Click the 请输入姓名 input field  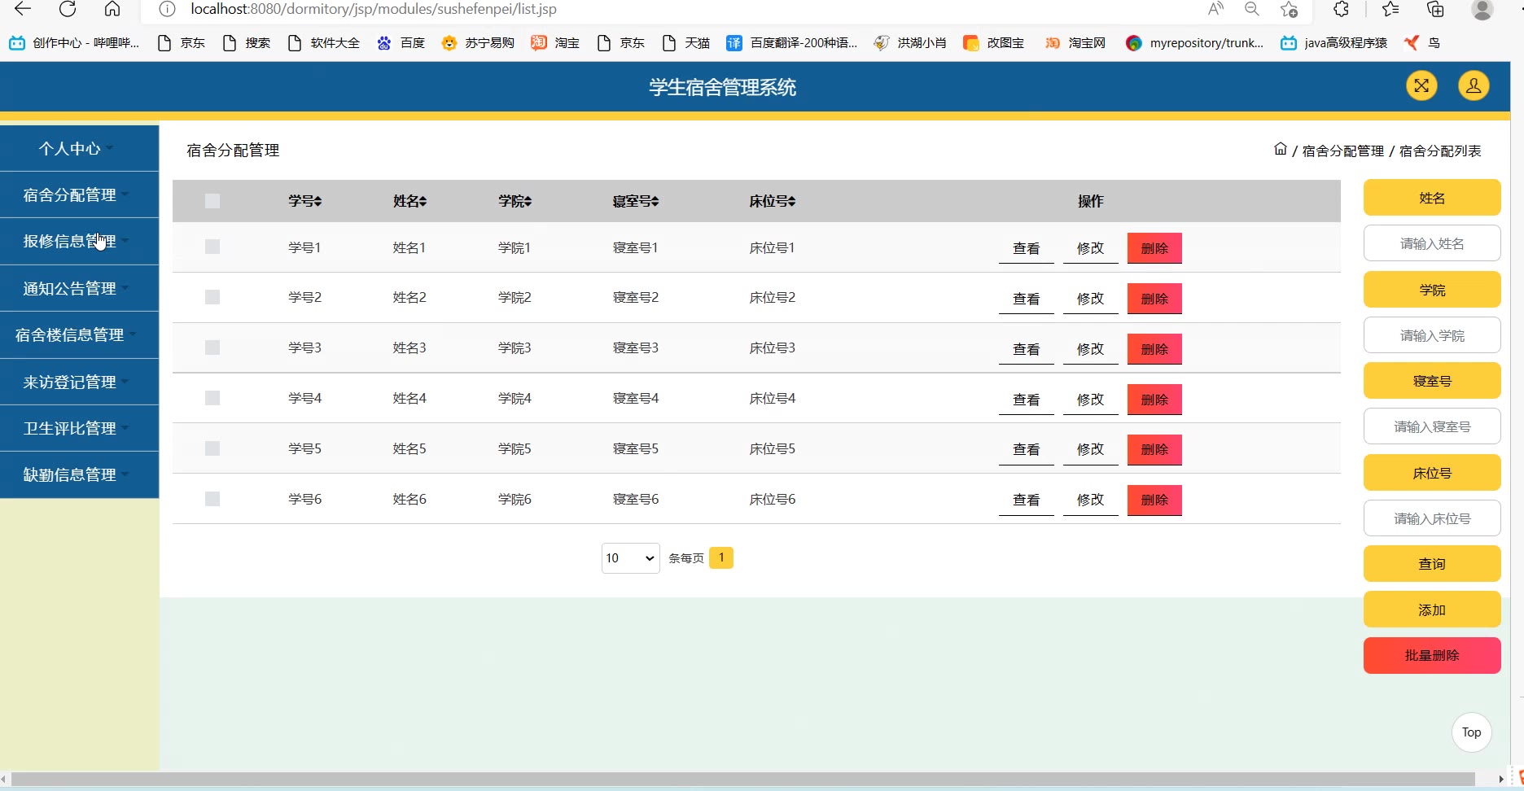1431,243
